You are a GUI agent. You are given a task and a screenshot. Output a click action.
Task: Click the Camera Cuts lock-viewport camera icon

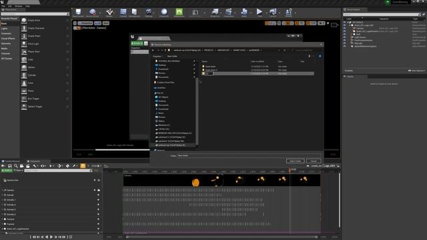tap(99, 180)
